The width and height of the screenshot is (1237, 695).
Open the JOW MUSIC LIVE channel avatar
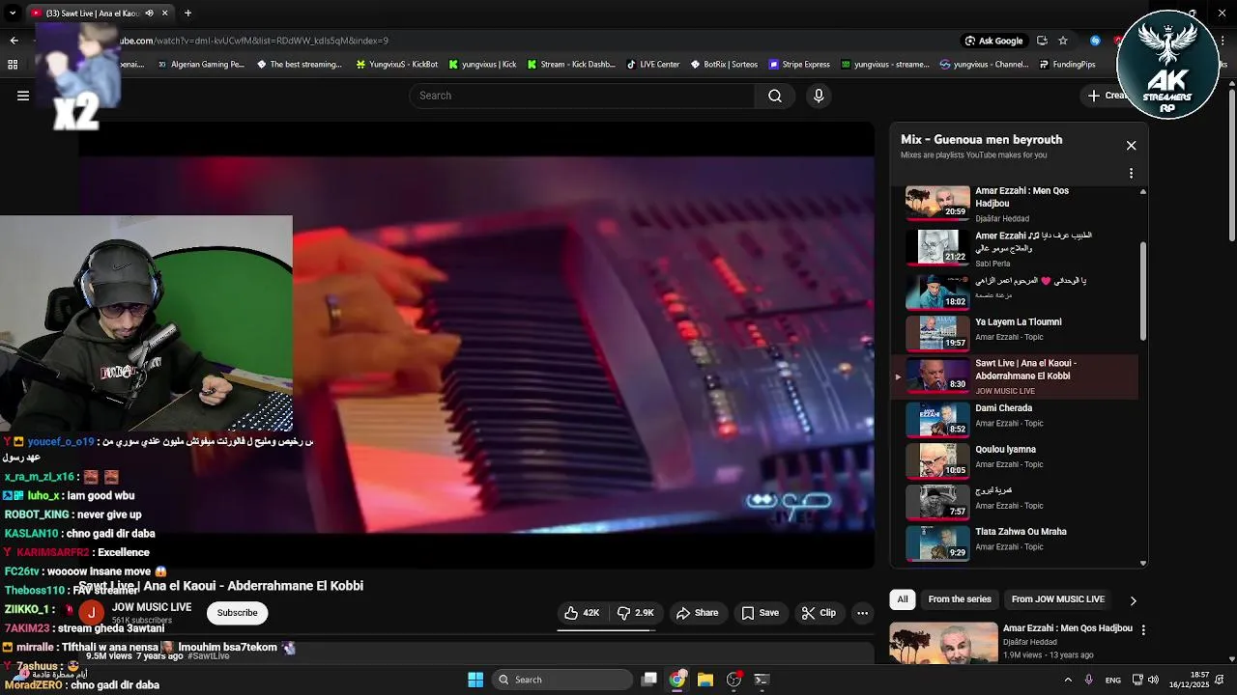pos(91,613)
